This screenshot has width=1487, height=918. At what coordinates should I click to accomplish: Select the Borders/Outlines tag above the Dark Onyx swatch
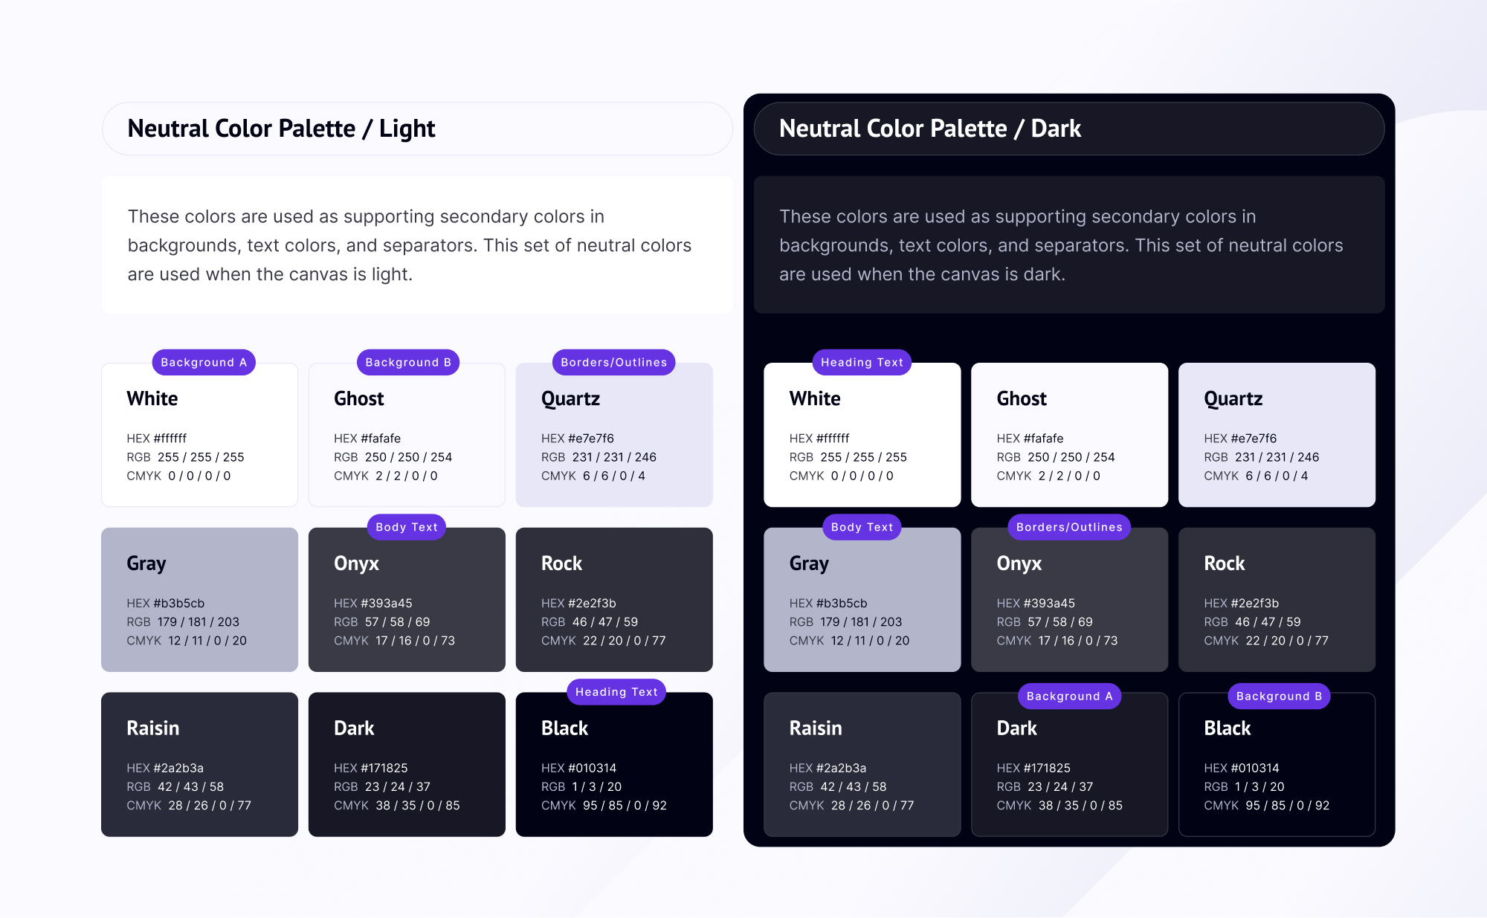(1069, 527)
